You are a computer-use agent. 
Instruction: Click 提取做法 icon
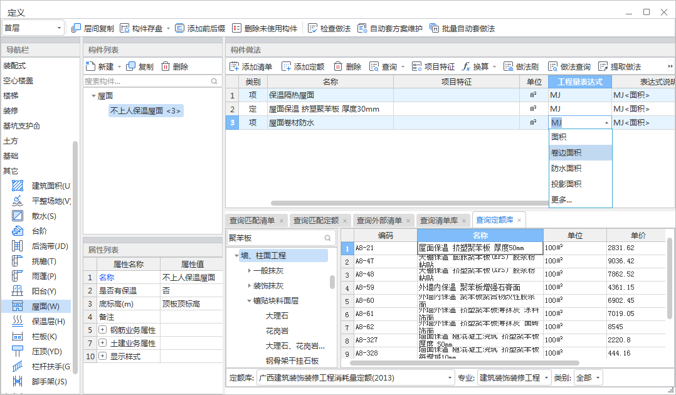tap(603, 66)
